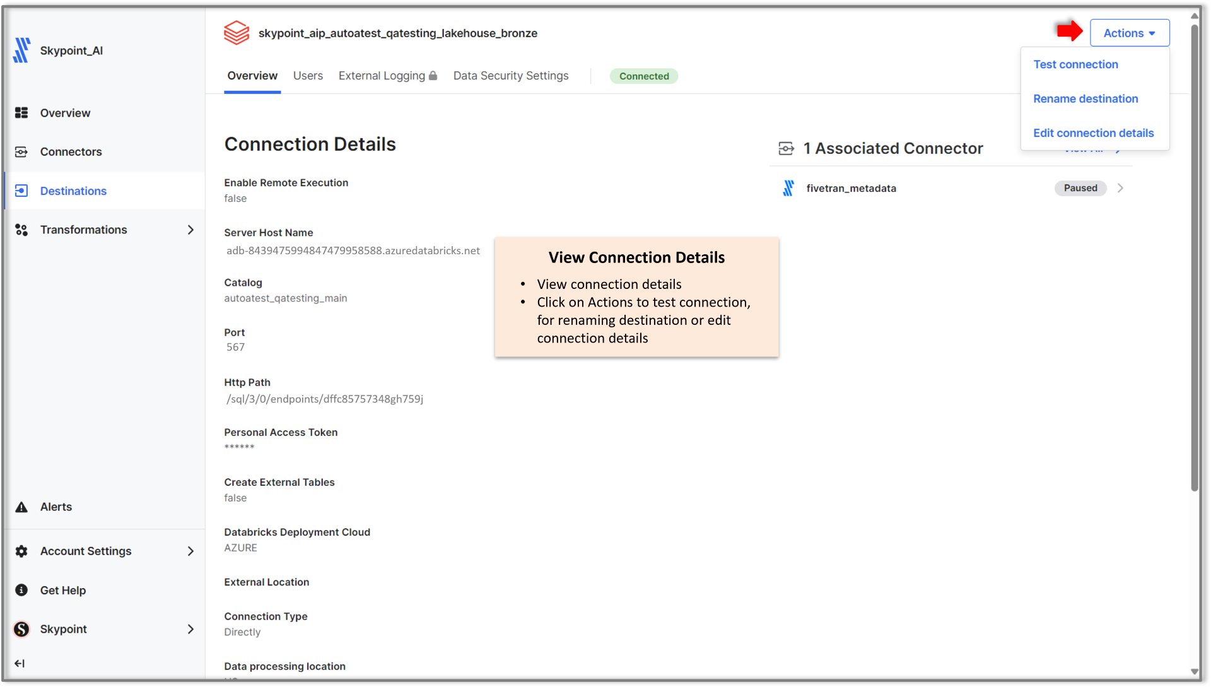Image resolution: width=1211 pixels, height=687 pixels.
Task: Click the Skypoint_AI logo icon
Action: pos(22,50)
